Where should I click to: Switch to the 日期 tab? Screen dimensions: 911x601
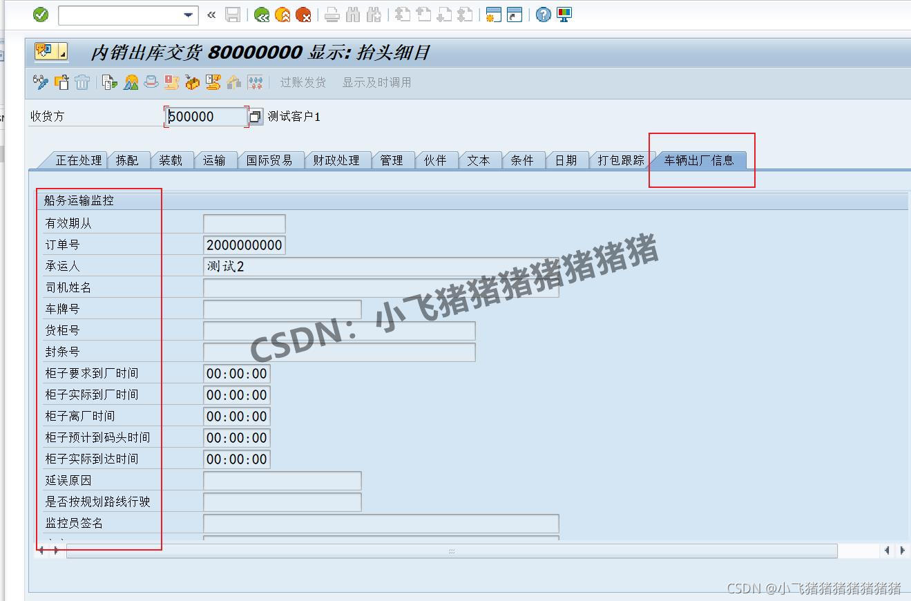tap(566, 160)
